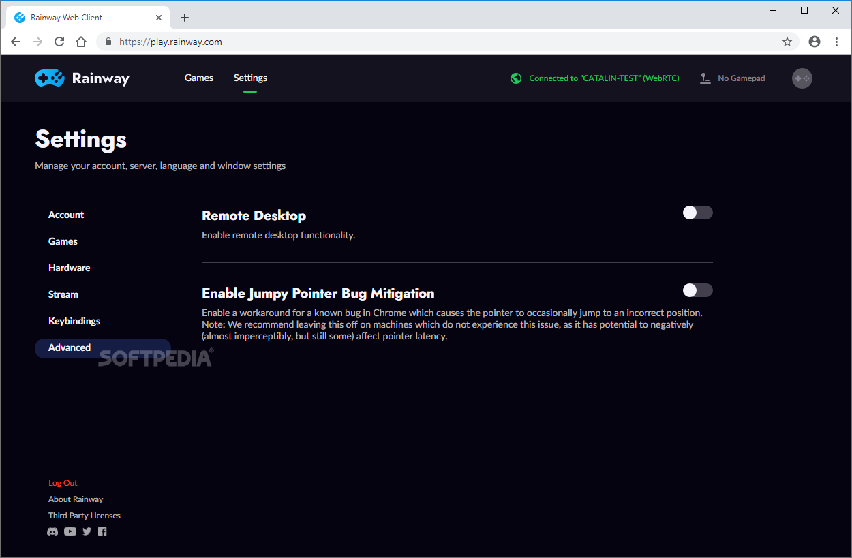Screen dimensions: 852x558
Task: Select Account settings category
Action: [x=66, y=215]
